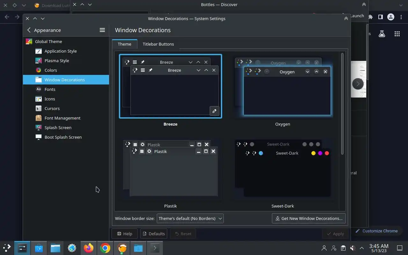The image size is (408, 255).
Task: Click the Reset button
Action: point(183,234)
